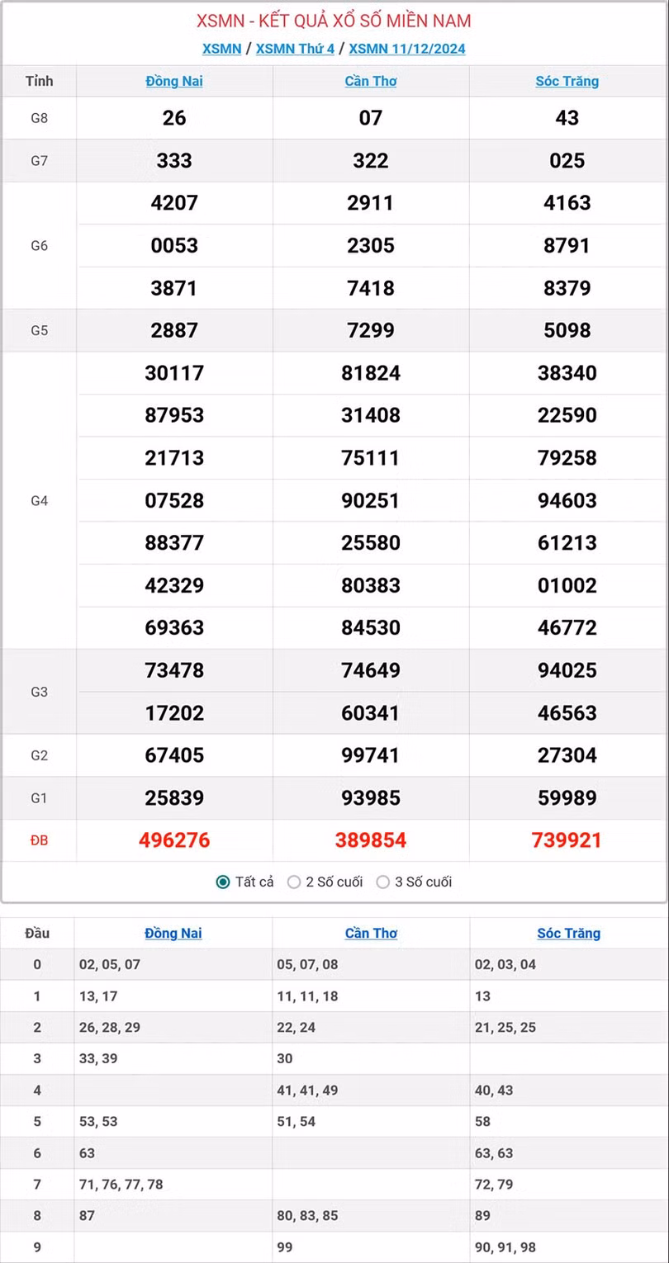The height and width of the screenshot is (1263, 669).
Task: Open the XSMN 11/12/2024 date link
Action: pyautogui.click(x=407, y=49)
